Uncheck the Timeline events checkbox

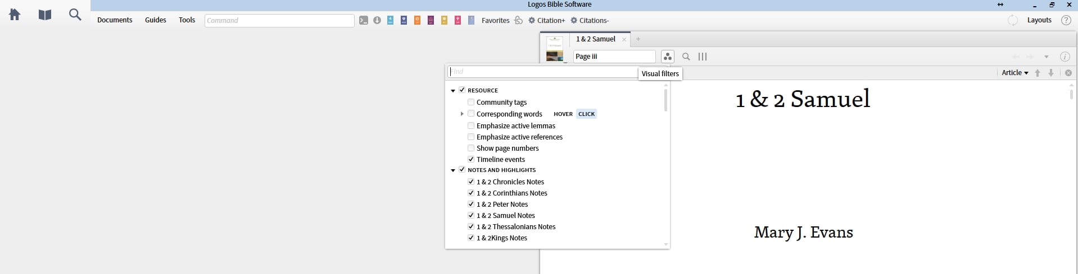point(471,159)
